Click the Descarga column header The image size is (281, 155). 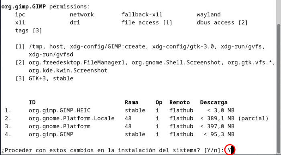214,103
